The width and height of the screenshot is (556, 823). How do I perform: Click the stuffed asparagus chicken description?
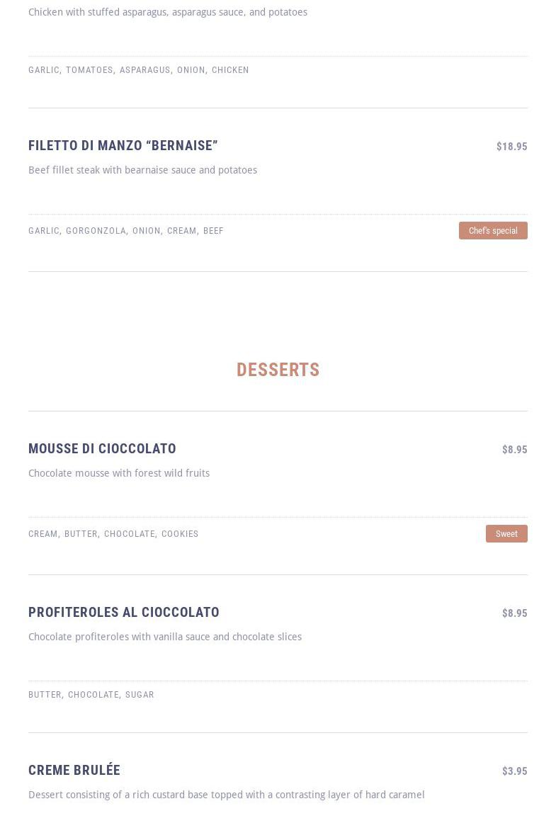[x=168, y=13]
